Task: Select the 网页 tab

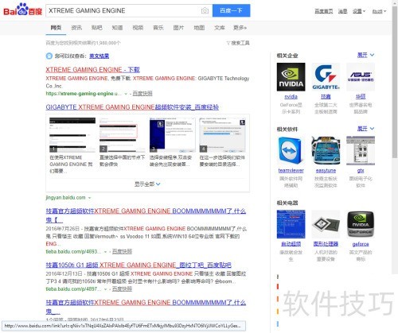Action: pos(56,28)
